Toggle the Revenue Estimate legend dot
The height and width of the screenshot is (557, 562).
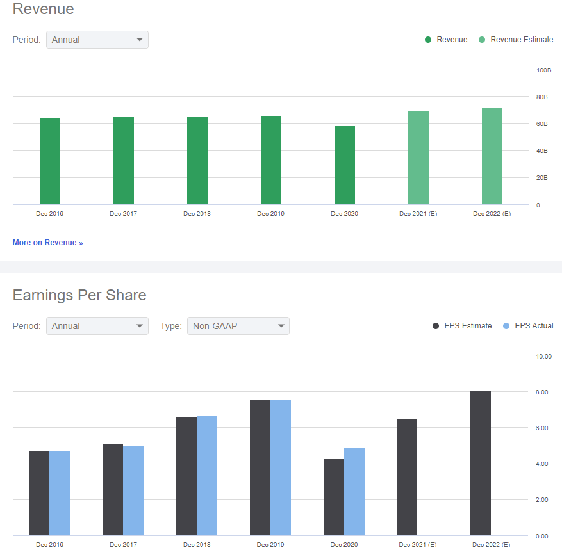click(482, 40)
